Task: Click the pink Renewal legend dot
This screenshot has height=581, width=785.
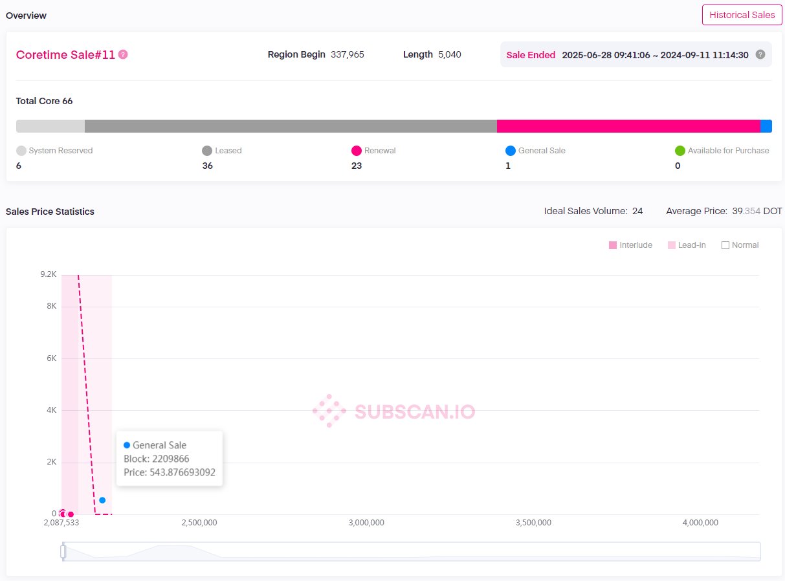Action: tap(356, 151)
